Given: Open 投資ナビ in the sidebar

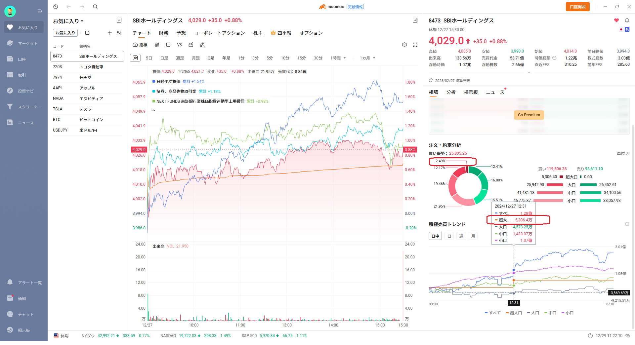Looking at the screenshot, I should click(x=24, y=91).
